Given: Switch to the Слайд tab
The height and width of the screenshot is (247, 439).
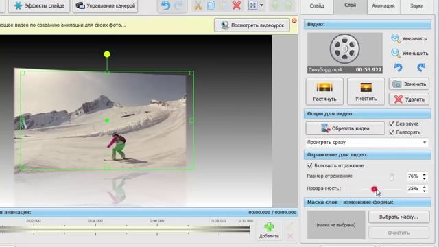Looking at the screenshot, I should click(x=317, y=6).
